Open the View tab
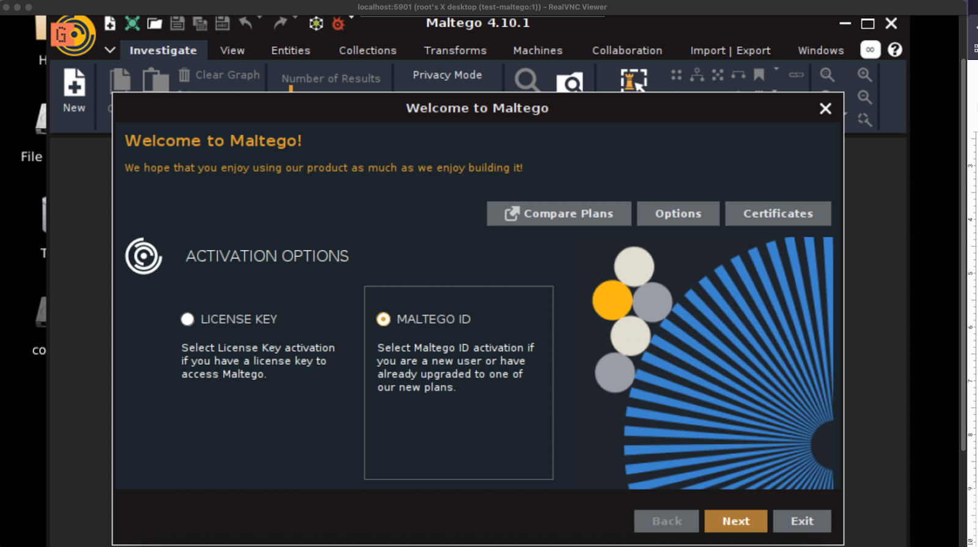The height and width of the screenshot is (547, 978). click(x=232, y=50)
